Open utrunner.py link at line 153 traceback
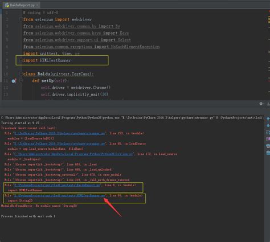This screenshot has width=270, height=242. coord(59,133)
